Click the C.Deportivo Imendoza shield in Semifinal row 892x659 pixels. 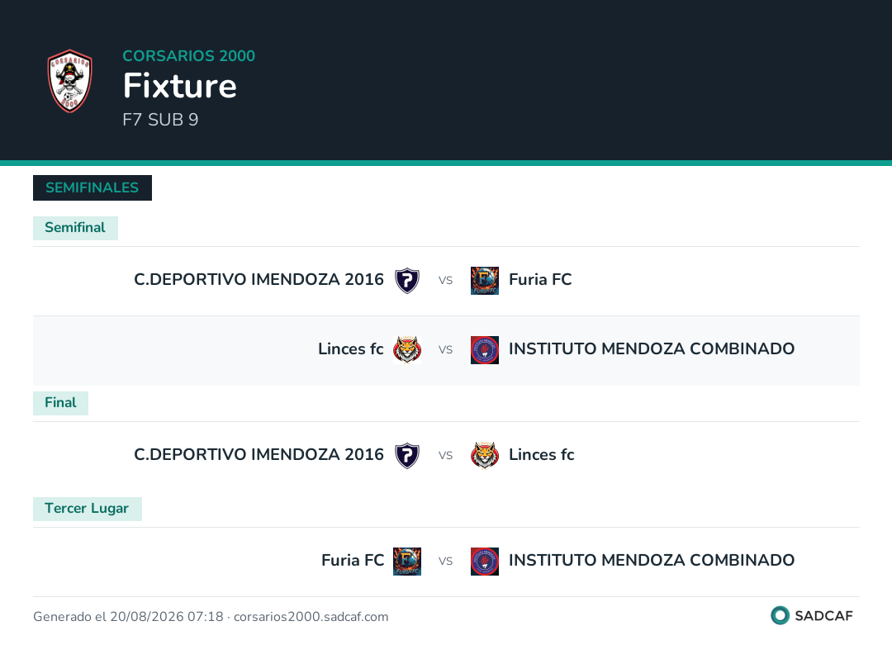point(407,280)
